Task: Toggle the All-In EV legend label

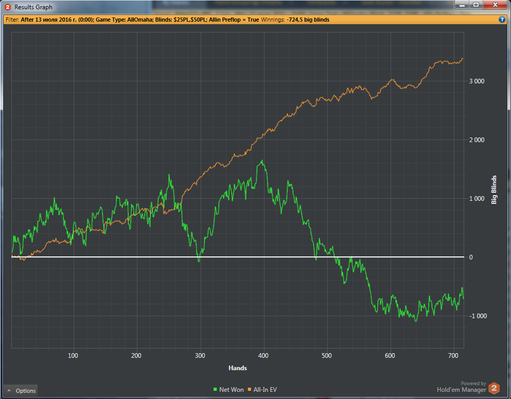Action: tap(265, 390)
